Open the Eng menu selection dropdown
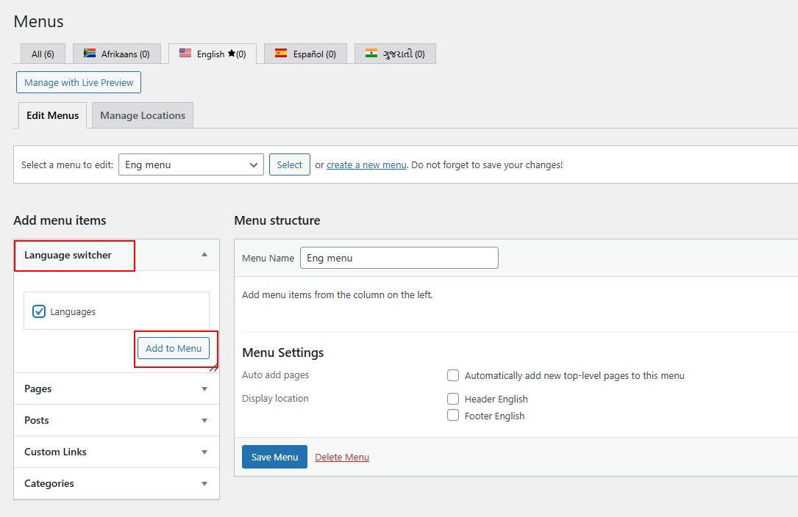Screen dimensions: 798x517 (190, 164)
